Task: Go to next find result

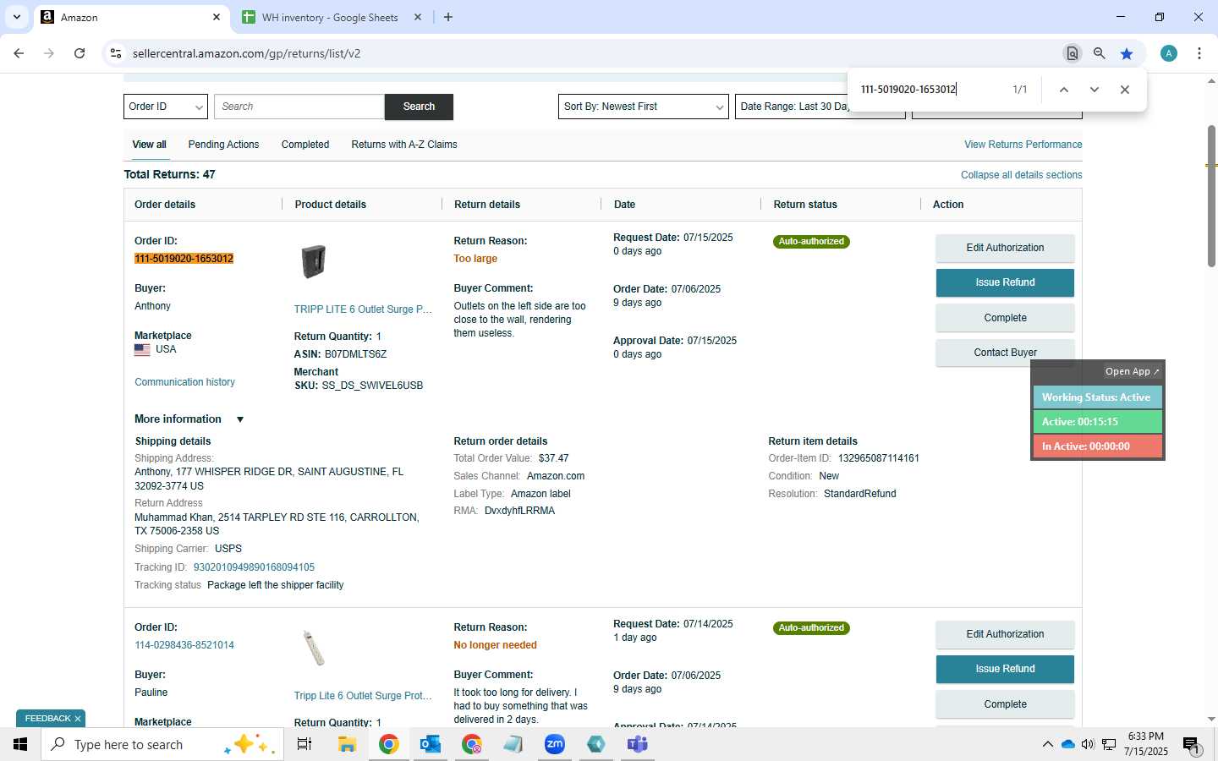Action: pos(1095,90)
